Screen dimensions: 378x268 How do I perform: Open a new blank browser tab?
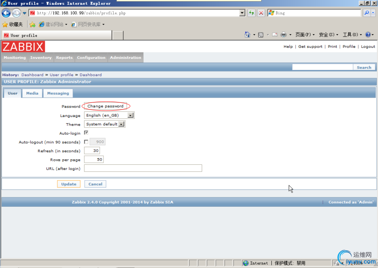pos(118,35)
